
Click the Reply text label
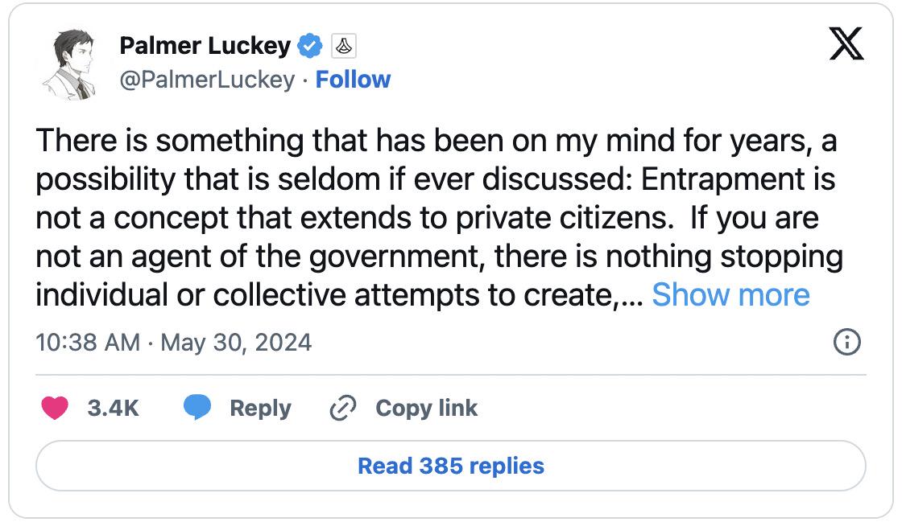260,409
